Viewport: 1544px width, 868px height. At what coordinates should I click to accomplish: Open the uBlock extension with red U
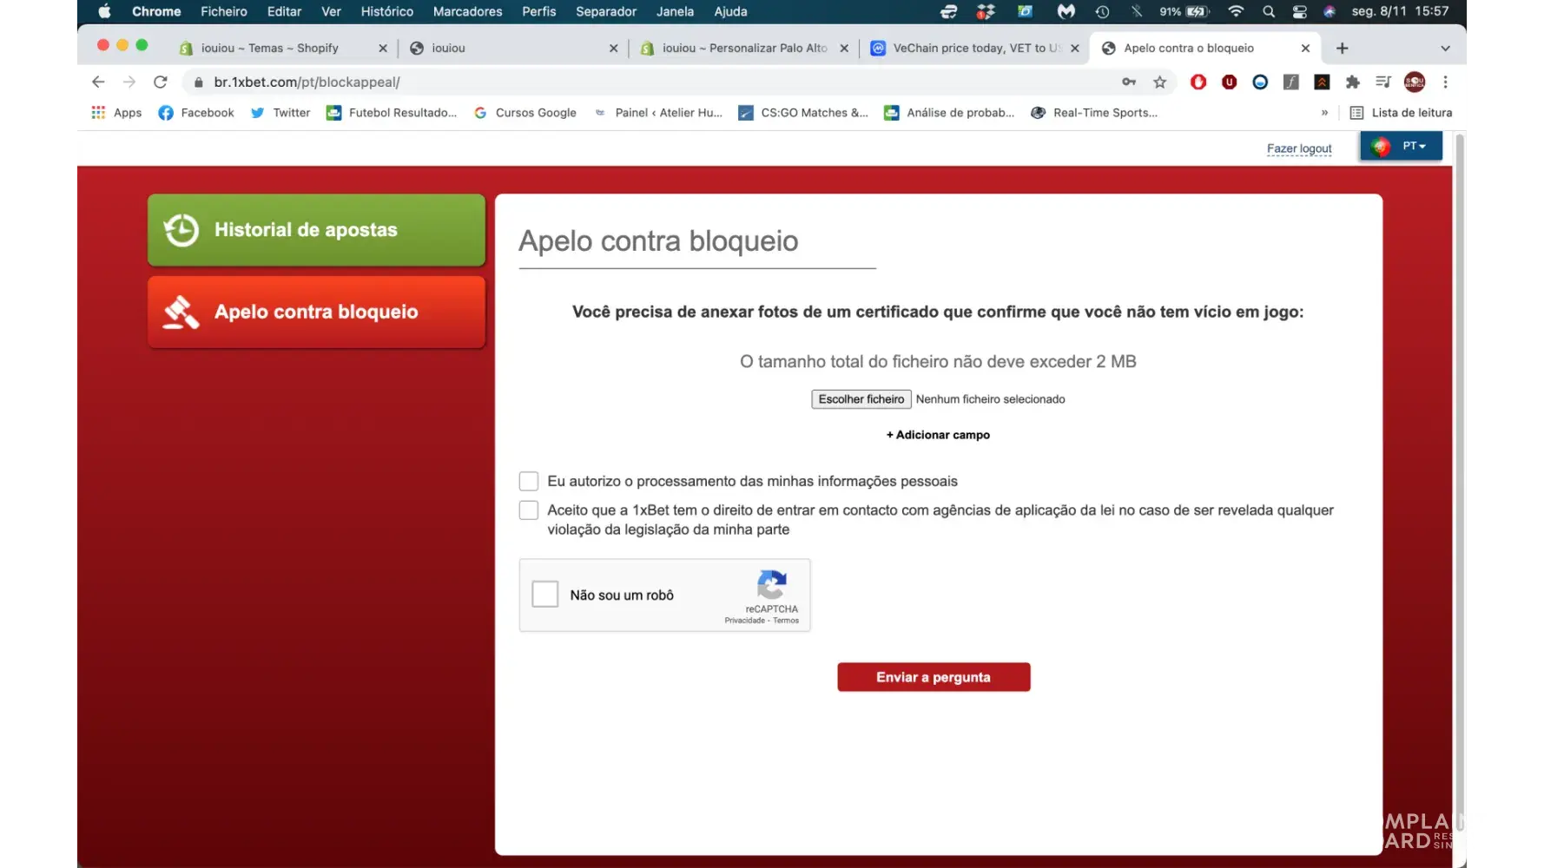(x=1229, y=82)
